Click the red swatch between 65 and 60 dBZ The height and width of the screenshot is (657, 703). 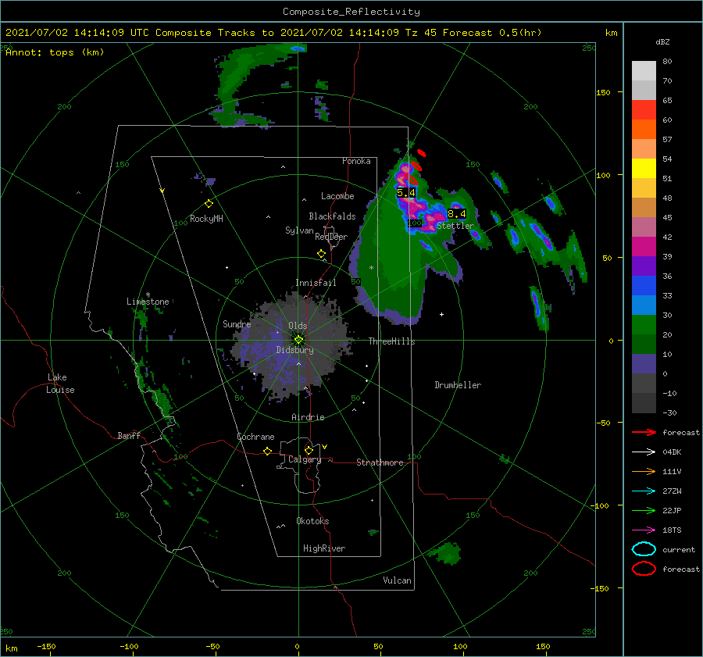(644, 110)
